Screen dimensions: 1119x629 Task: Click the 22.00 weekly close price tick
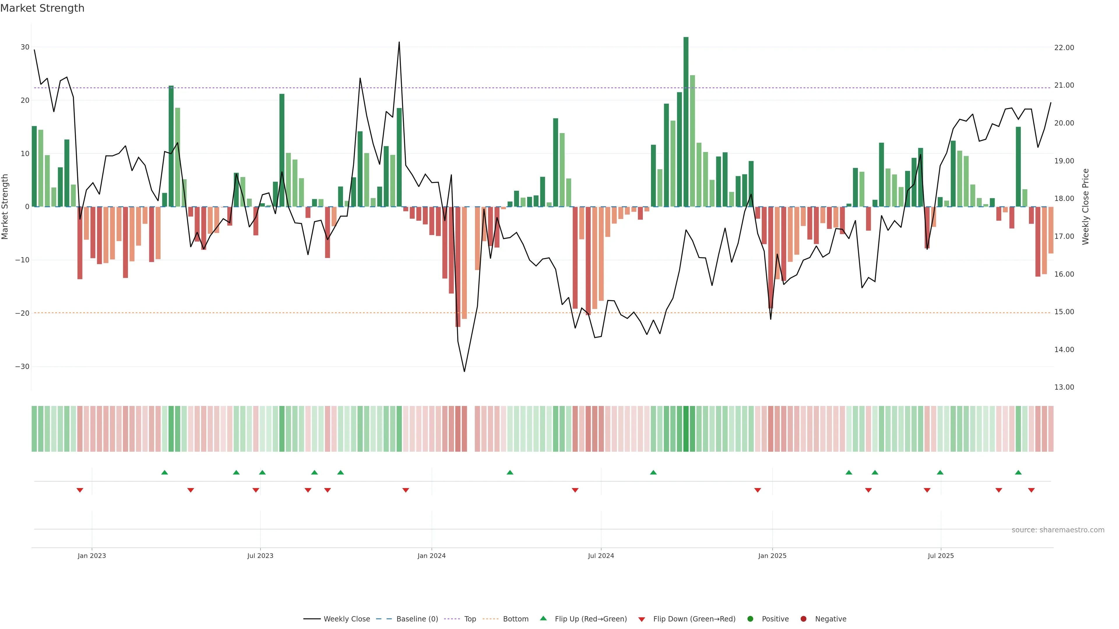point(1064,48)
